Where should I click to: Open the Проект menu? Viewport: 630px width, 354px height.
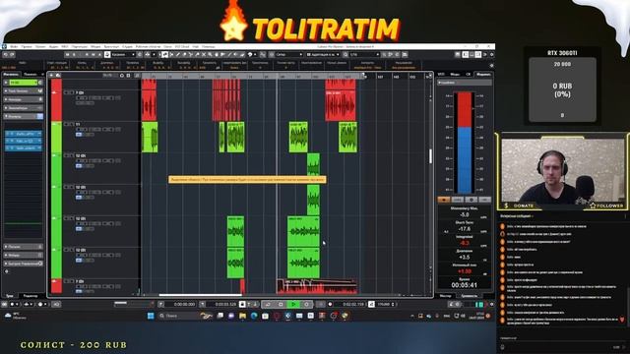pos(40,46)
